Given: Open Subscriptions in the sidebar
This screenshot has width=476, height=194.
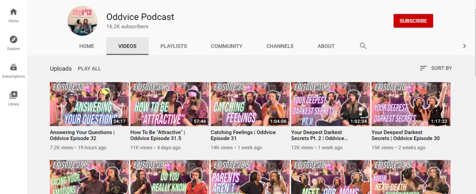Looking at the screenshot, I should pyautogui.click(x=13, y=70).
